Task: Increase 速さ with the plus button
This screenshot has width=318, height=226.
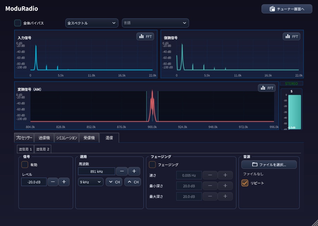Action: click(x=225, y=175)
